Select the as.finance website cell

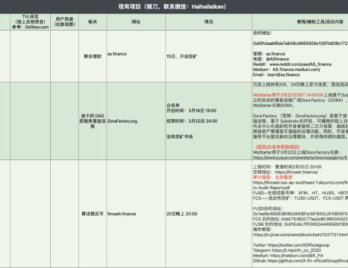click(136, 56)
